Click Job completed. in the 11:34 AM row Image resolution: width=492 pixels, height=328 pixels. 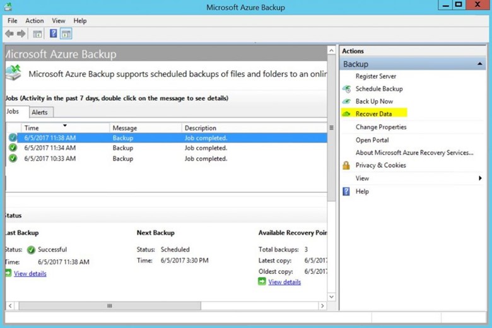pos(206,148)
